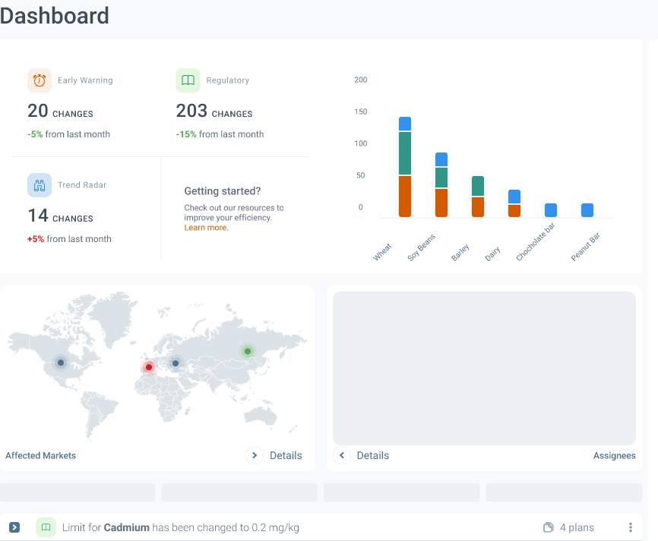
Task: Select the green marker over eastern Russia
Action: coord(248,351)
